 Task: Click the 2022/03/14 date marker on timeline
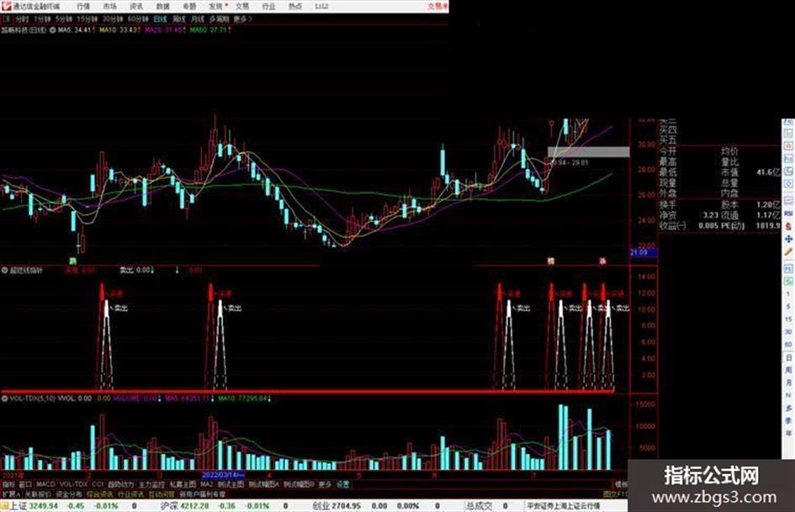point(223,476)
